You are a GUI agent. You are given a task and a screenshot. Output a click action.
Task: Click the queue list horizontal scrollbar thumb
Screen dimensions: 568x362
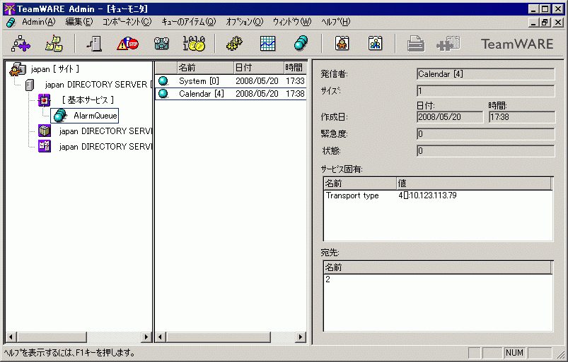point(219,337)
